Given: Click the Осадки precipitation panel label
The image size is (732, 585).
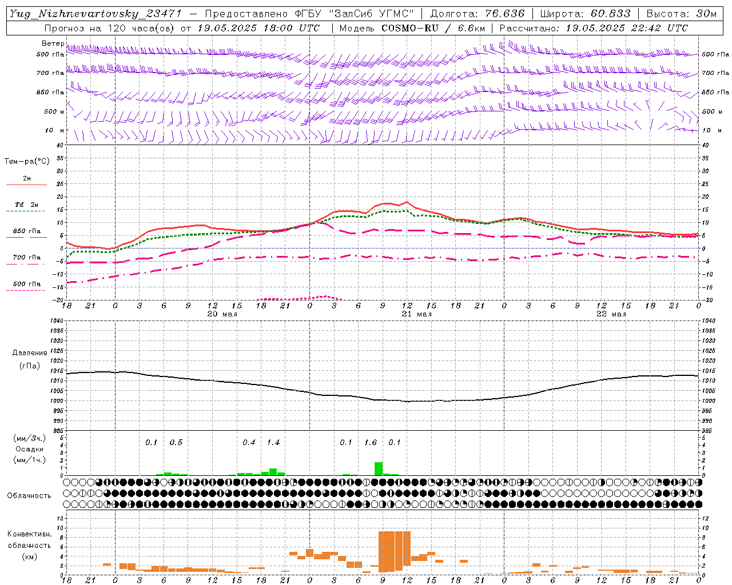Looking at the screenshot, I should click(x=30, y=449).
